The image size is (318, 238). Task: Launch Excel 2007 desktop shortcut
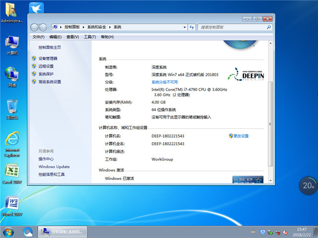(x=12, y=174)
